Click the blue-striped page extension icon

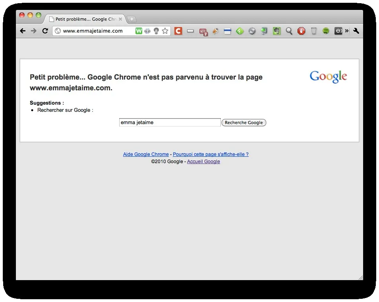coord(228,31)
